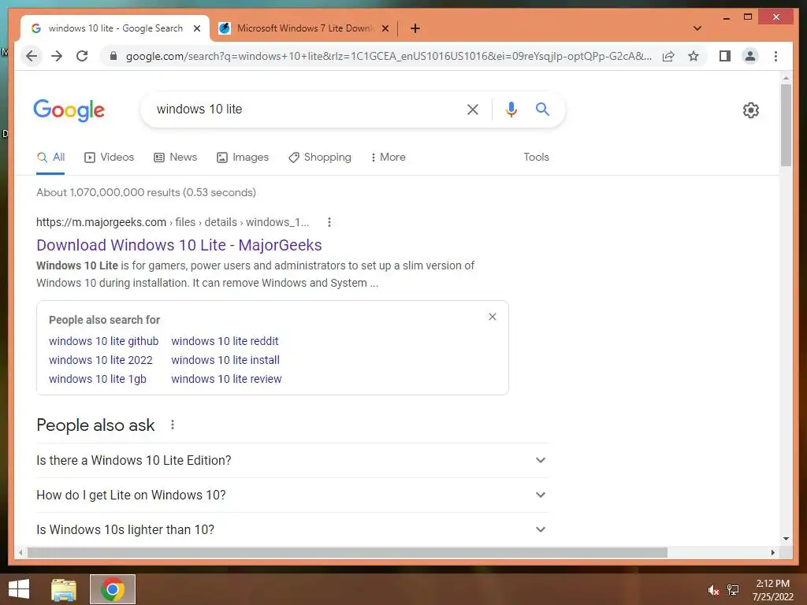Click the muted volume tray icon
The image size is (807, 605).
coord(713,590)
